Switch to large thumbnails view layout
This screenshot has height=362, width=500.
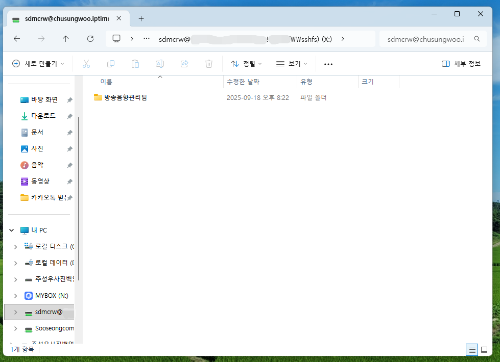pyautogui.click(x=484, y=350)
